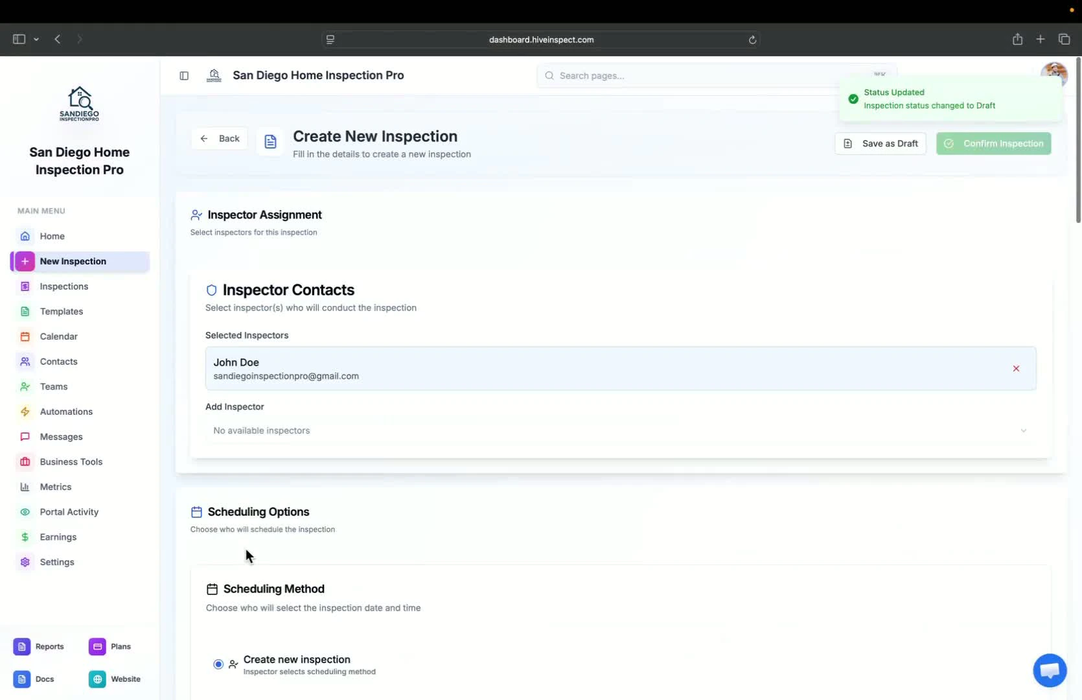Click the dashboard.hiveinspect.com address bar
Screen dimensions: 1082x700
(541, 40)
